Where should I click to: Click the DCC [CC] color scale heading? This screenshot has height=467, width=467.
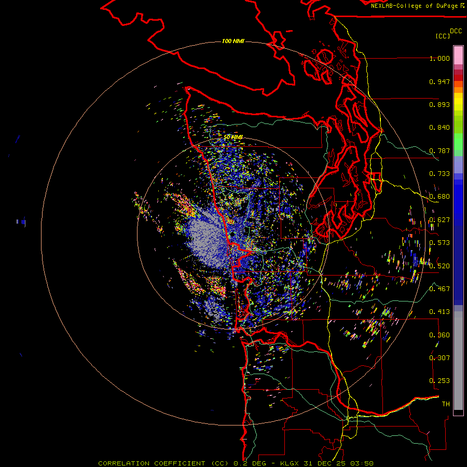[448, 33]
